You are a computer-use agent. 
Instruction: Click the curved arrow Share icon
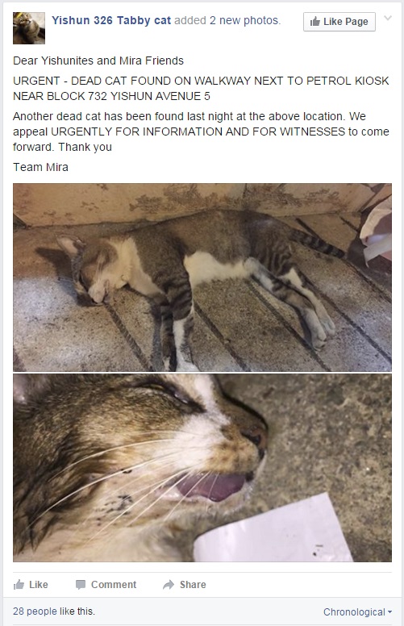point(169,585)
